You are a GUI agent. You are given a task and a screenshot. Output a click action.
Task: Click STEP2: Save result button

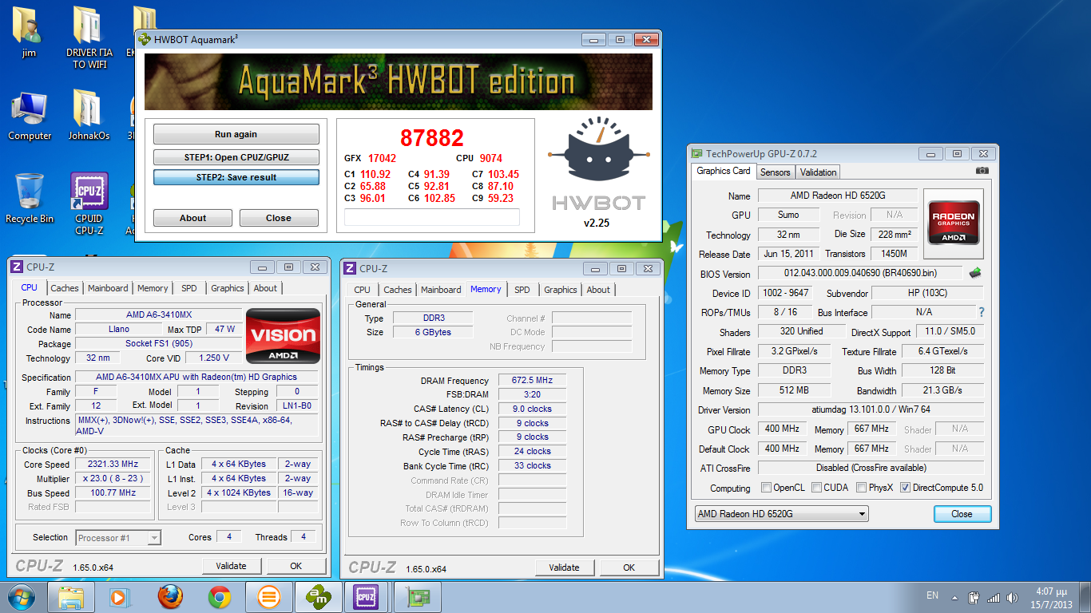pyautogui.click(x=236, y=177)
